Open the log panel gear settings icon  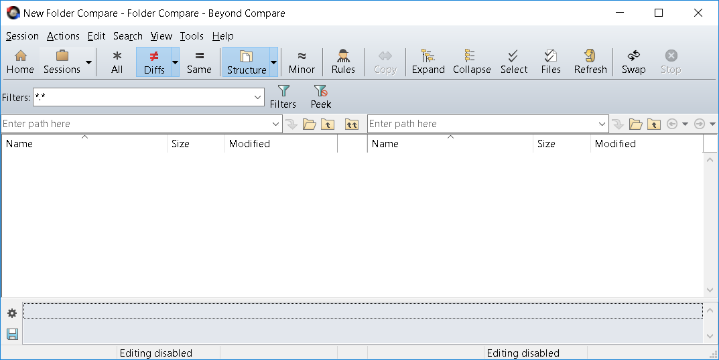[12, 312]
